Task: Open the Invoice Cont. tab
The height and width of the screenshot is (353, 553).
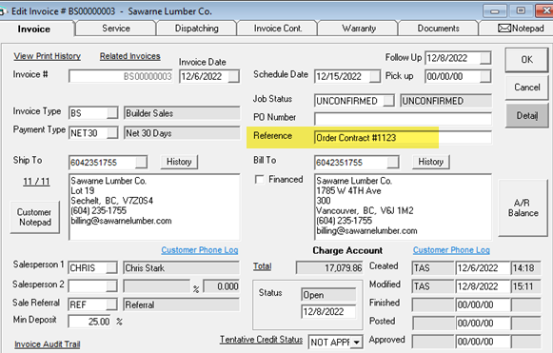Action: tap(278, 29)
